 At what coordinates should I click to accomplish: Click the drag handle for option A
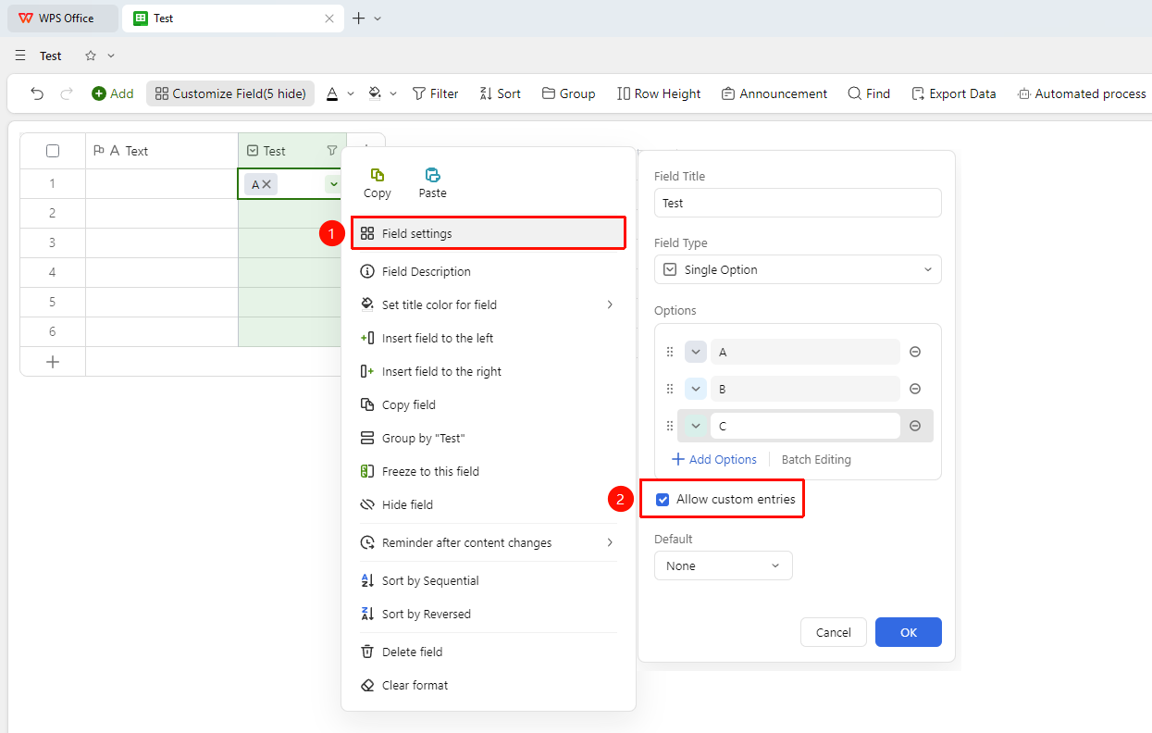point(670,352)
